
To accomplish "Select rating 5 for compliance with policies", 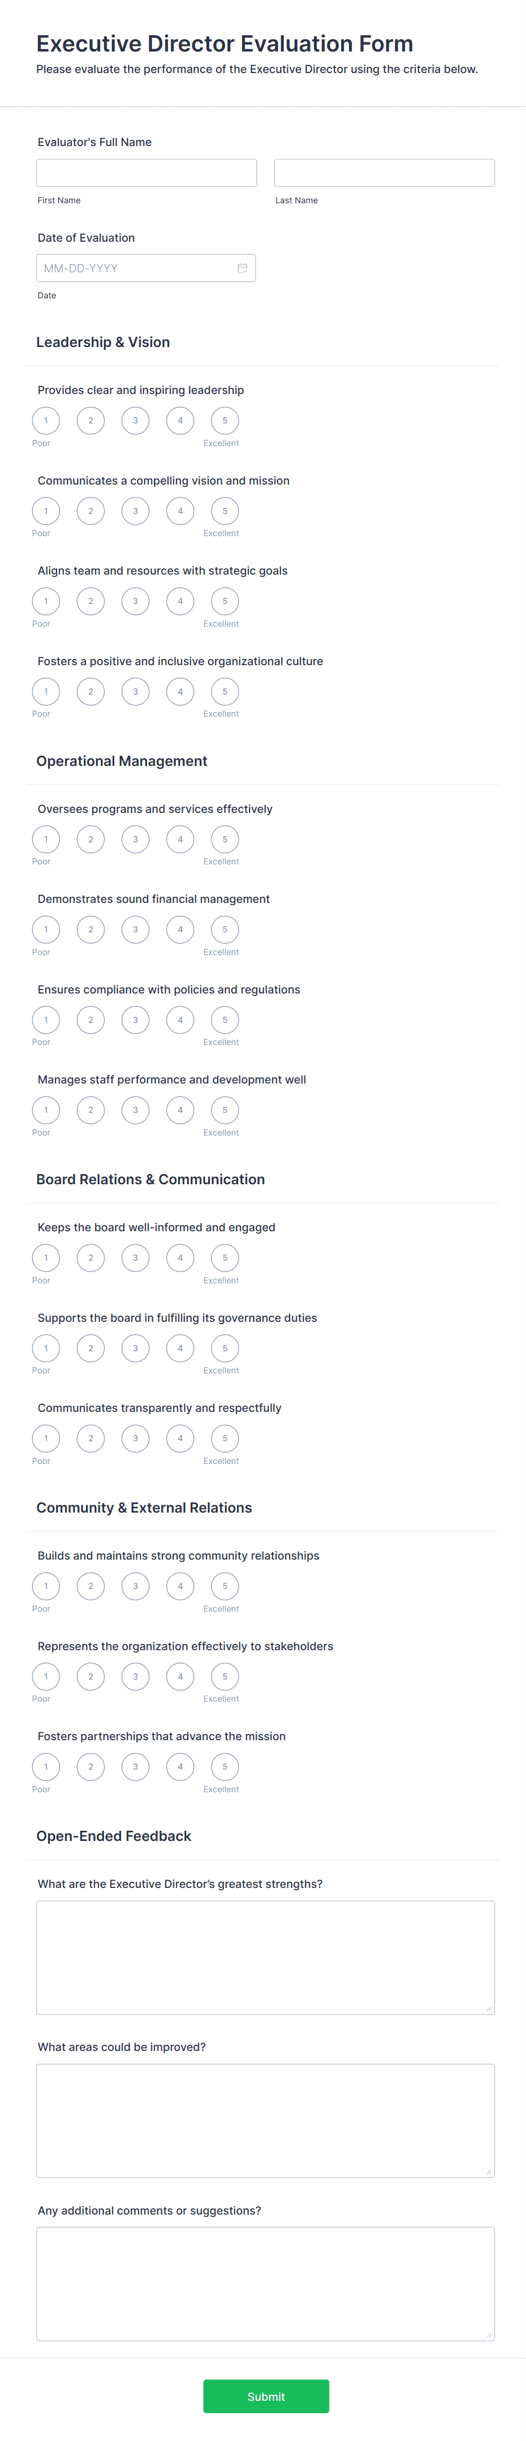I will [224, 1020].
